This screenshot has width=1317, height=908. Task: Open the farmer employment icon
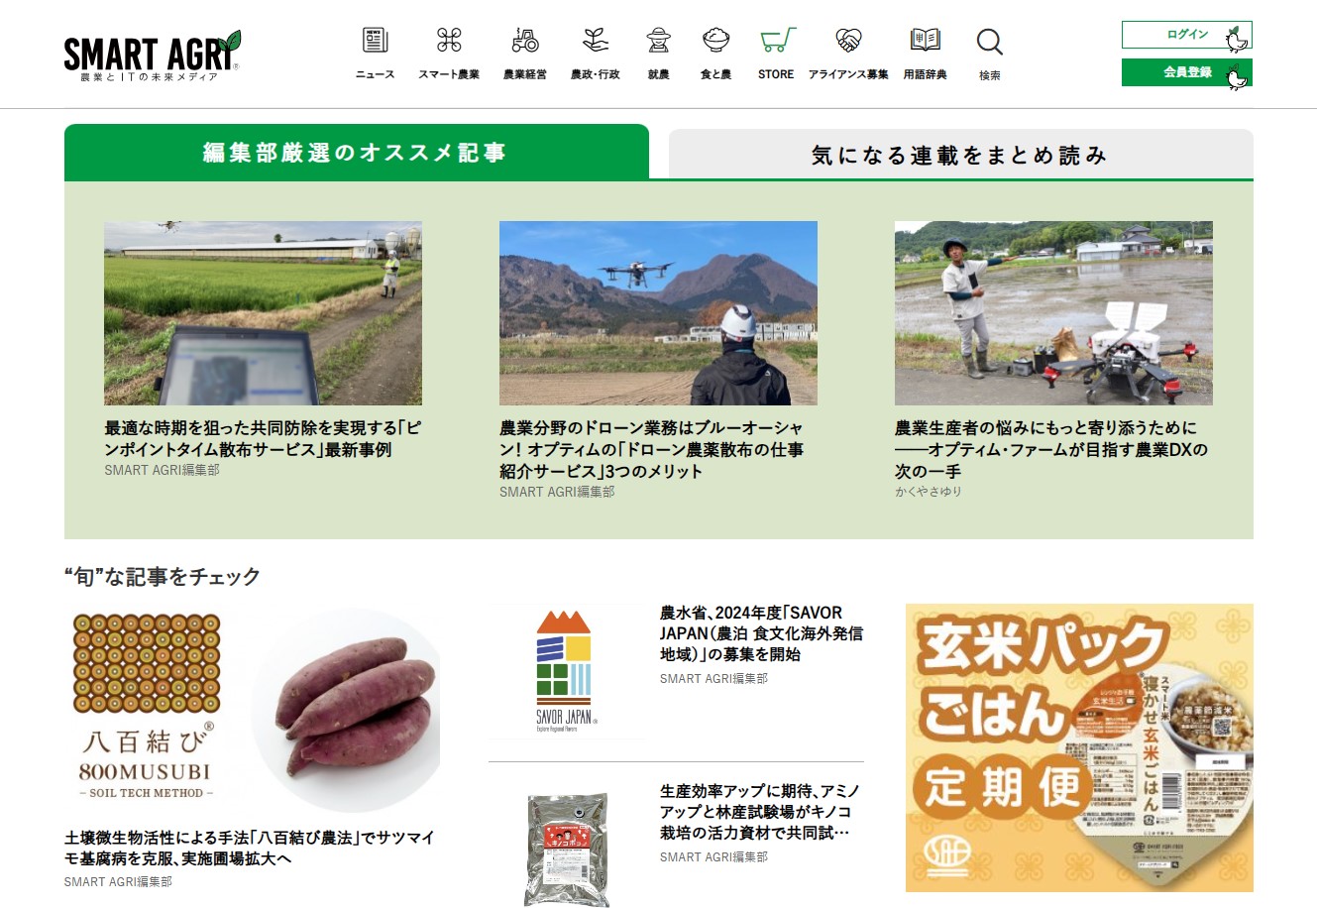(658, 41)
